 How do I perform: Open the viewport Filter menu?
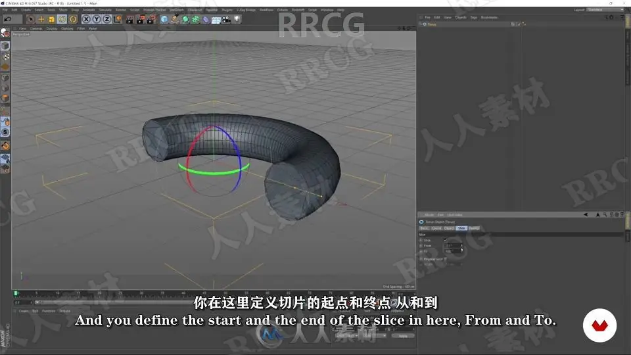pyautogui.click(x=81, y=28)
